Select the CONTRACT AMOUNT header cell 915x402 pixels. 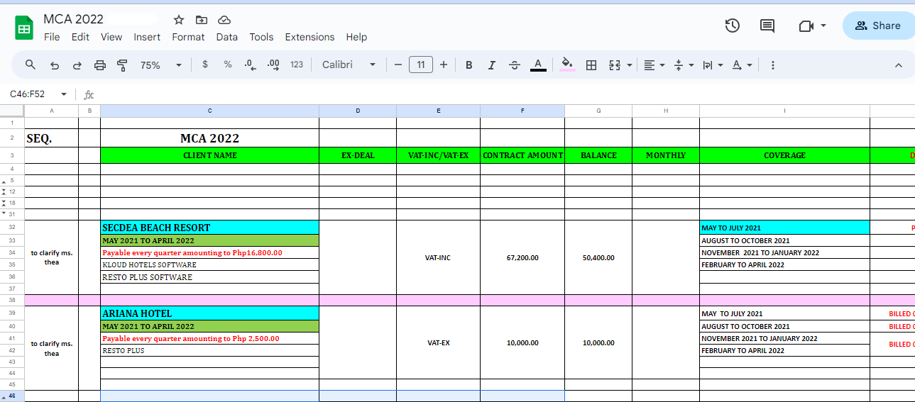coord(522,155)
